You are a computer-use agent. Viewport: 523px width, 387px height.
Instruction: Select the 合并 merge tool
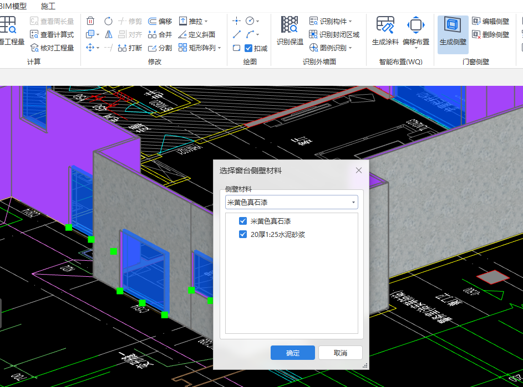[x=160, y=34]
